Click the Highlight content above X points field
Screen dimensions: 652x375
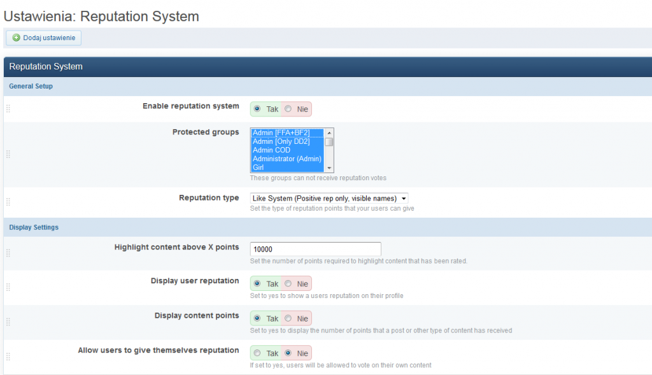pyautogui.click(x=315, y=249)
